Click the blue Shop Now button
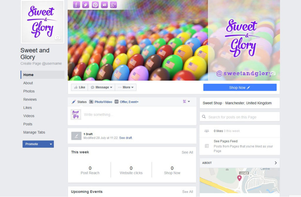 click(240, 87)
